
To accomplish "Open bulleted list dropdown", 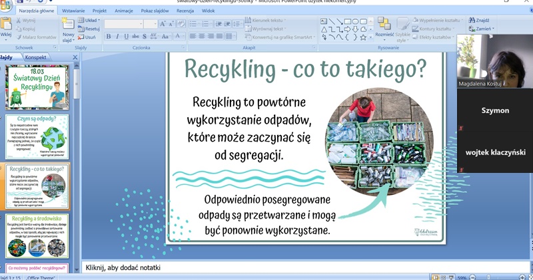I will pos(194,24).
